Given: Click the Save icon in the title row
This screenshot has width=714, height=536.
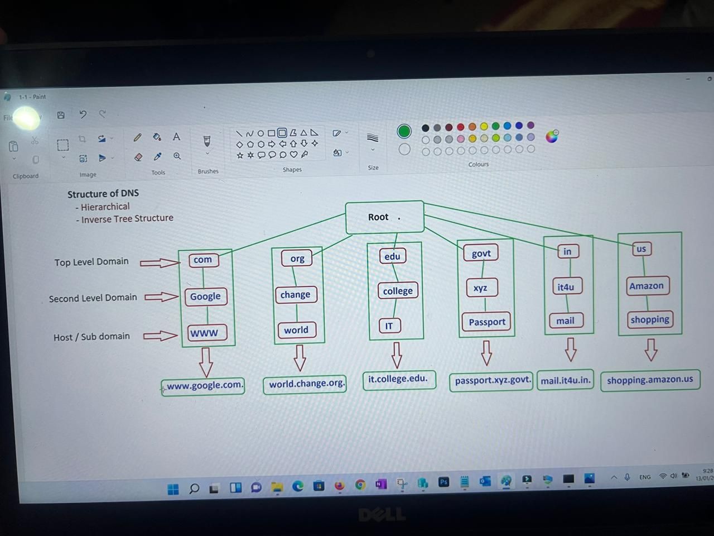Looking at the screenshot, I should click(x=61, y=116).
